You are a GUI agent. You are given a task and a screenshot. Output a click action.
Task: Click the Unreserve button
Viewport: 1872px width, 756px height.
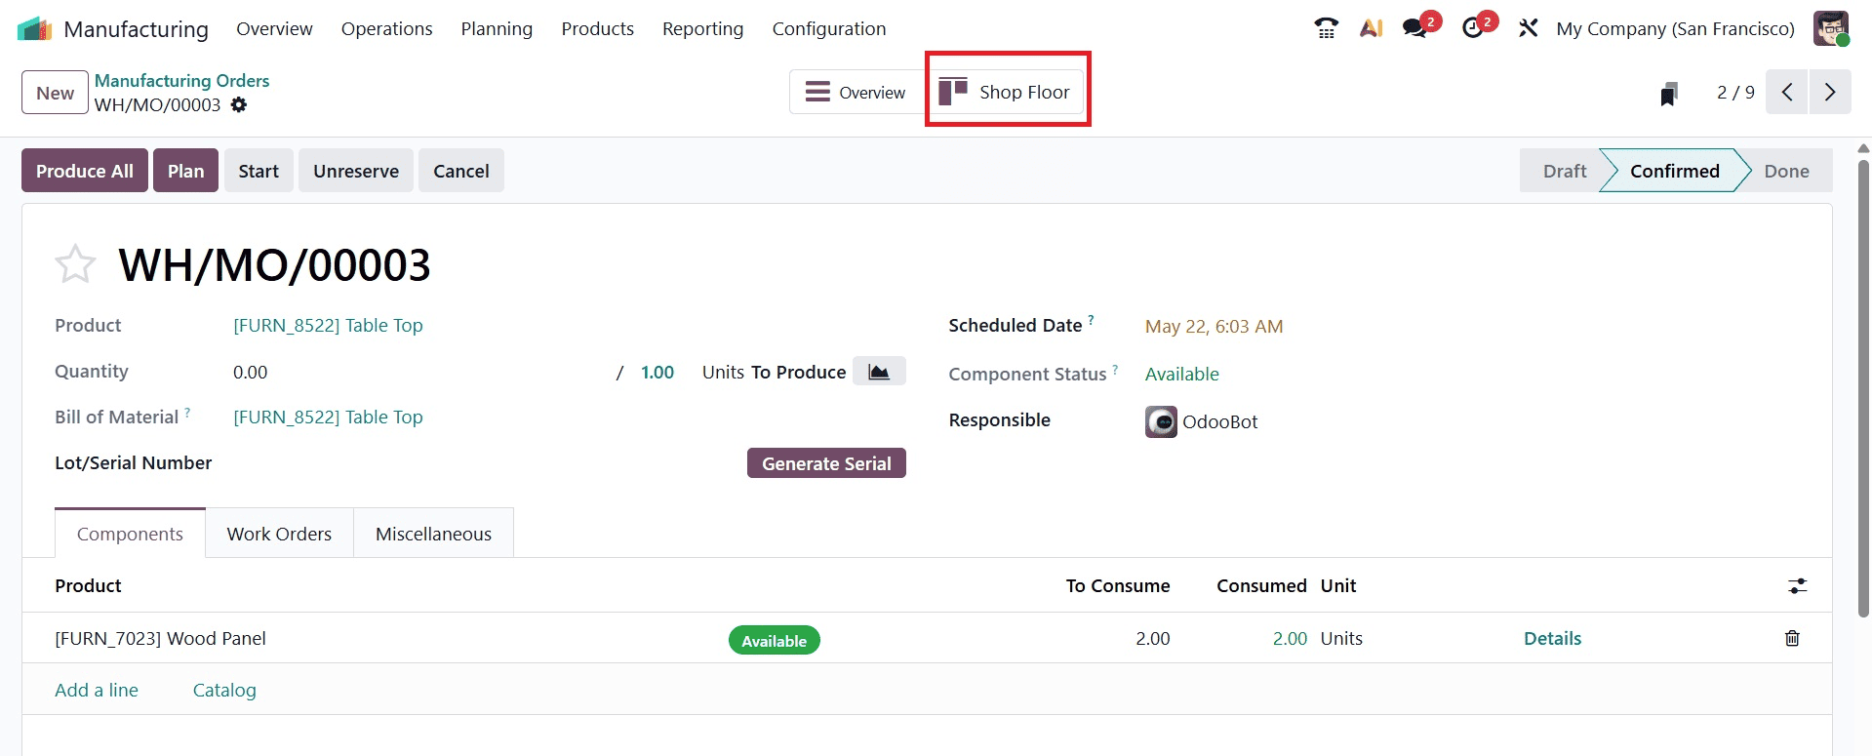(x=356, y=171)
